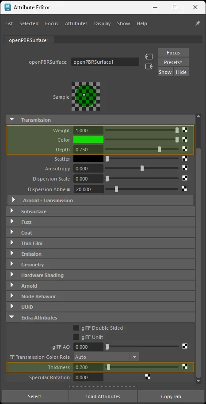Click the Anisotropy map checker icon
206x404 pixels.
click(185, 168)
